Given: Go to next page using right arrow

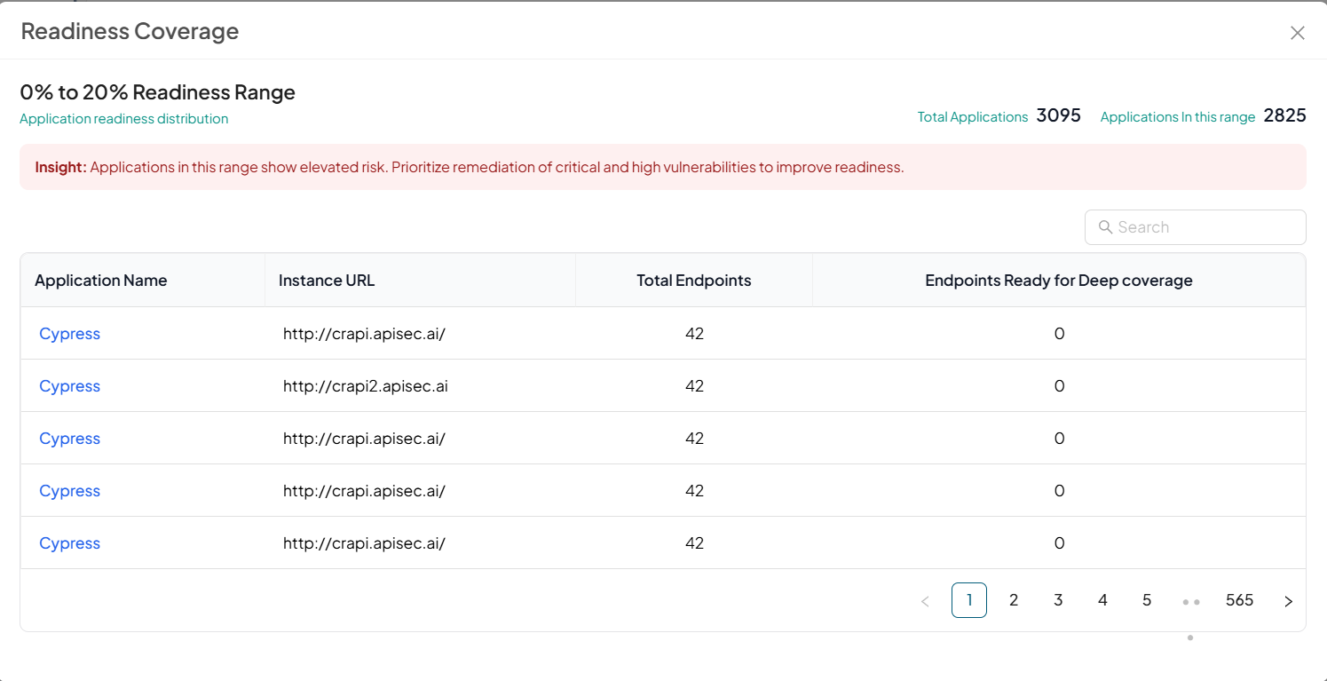Looking at the screenshot, I should click(x=1288, y=601).
